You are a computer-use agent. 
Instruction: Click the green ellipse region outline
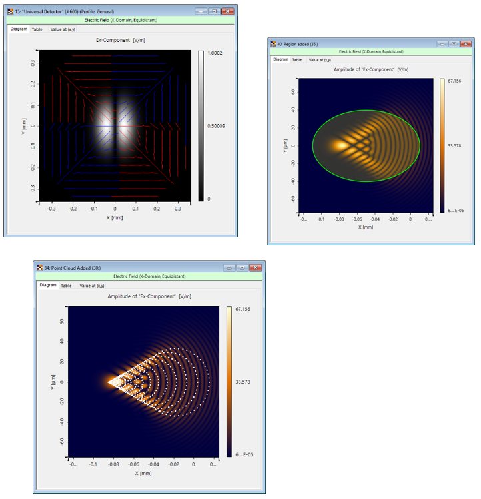[x=366, y=110]
